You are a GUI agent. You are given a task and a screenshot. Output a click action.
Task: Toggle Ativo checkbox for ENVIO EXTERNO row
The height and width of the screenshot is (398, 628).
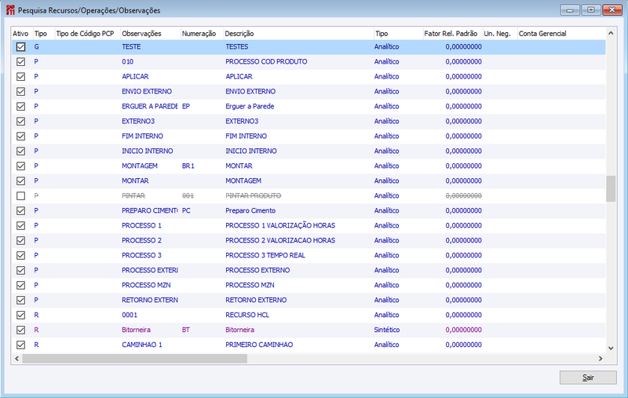pyautogui.click(x=21, y=91)
